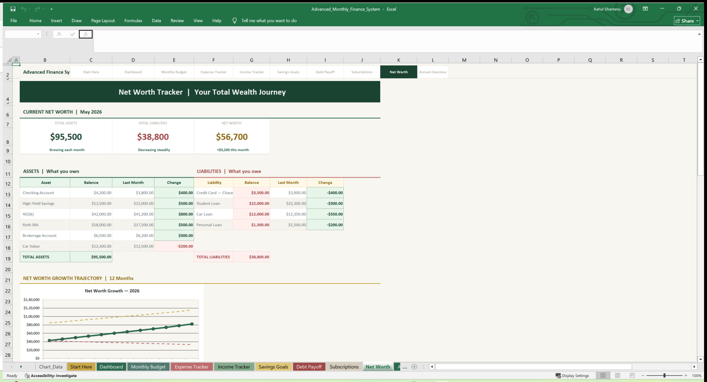
Task: Open Annual Overview navigation link
Action: point(433,72)
